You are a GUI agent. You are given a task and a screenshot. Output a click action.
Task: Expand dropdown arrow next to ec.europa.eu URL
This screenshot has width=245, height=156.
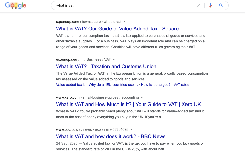coord(114,59)
